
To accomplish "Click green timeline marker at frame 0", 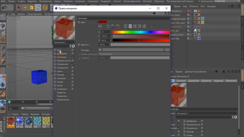I will 9,102.
